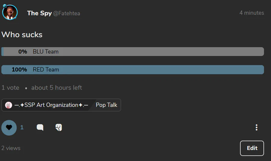271x161 pixels.
Task: Click the 1 vote count text
Action: pyautogui.click(x=10, y=88)
